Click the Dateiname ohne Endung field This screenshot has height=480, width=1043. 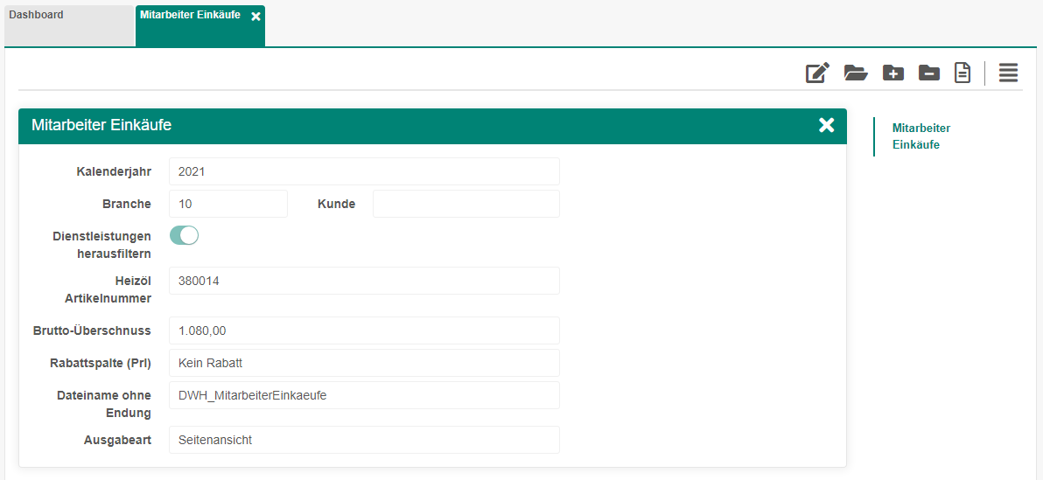[x=363, y=395]
